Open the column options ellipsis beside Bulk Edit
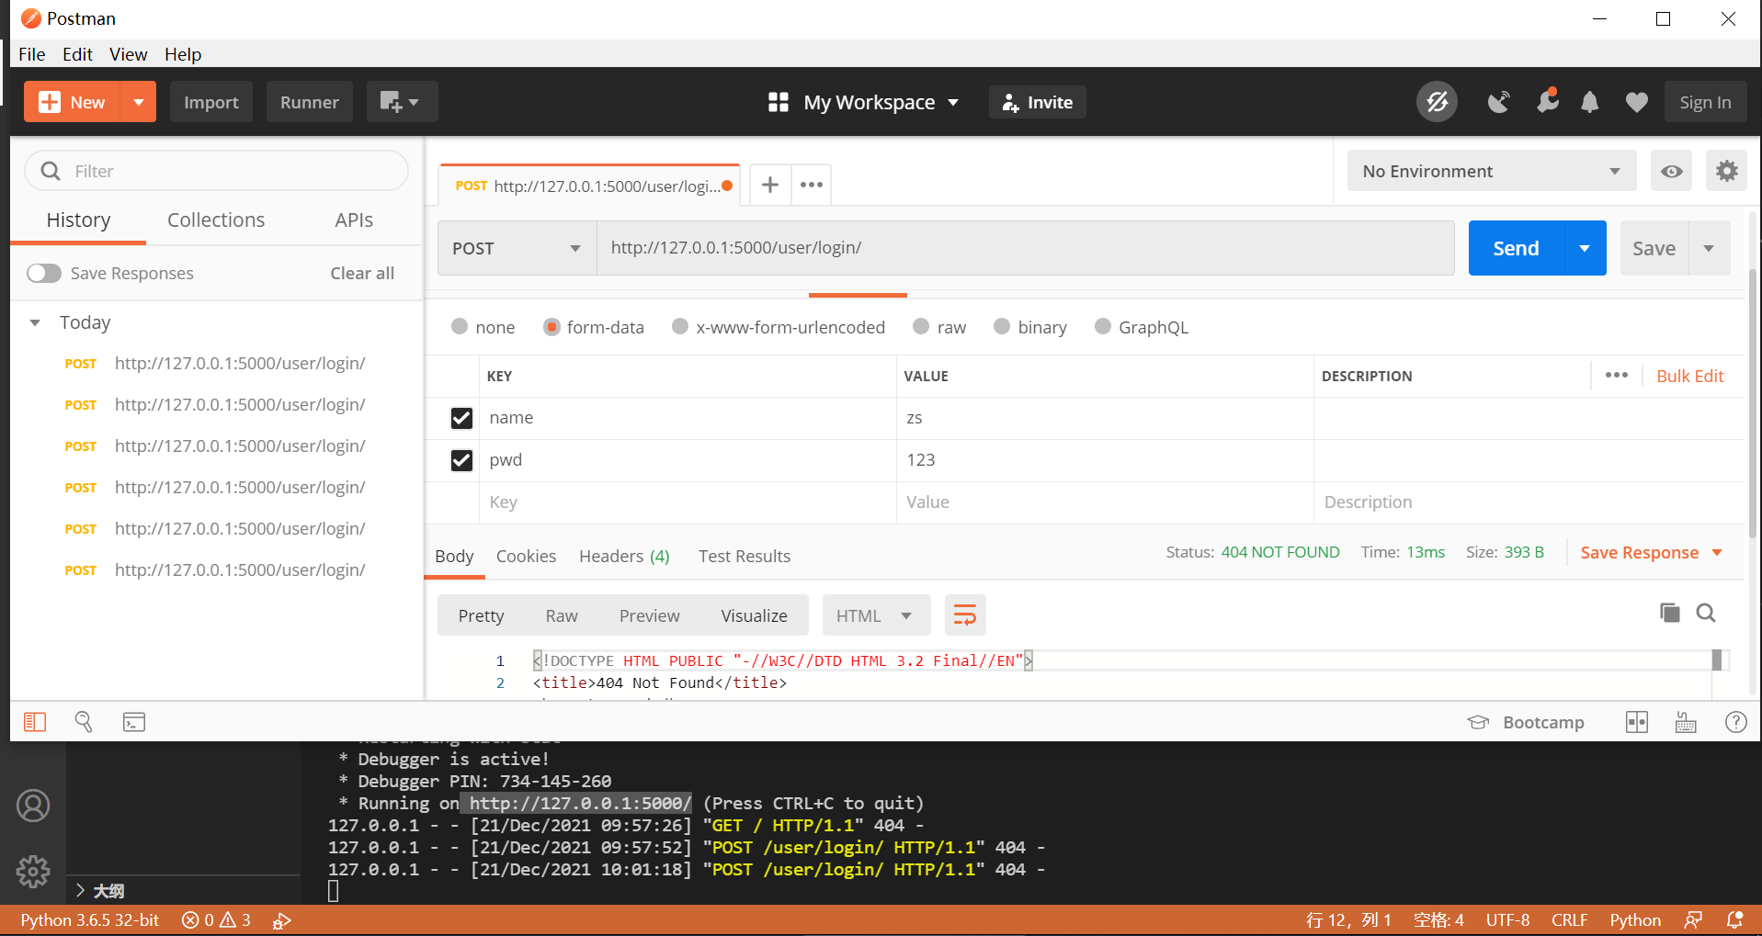The image size is (1762, 936). (1616, 375)
